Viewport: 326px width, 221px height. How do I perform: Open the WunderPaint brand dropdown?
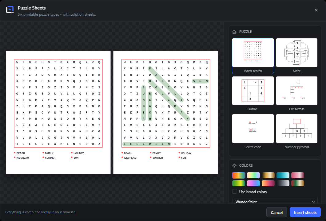[275, 200]
